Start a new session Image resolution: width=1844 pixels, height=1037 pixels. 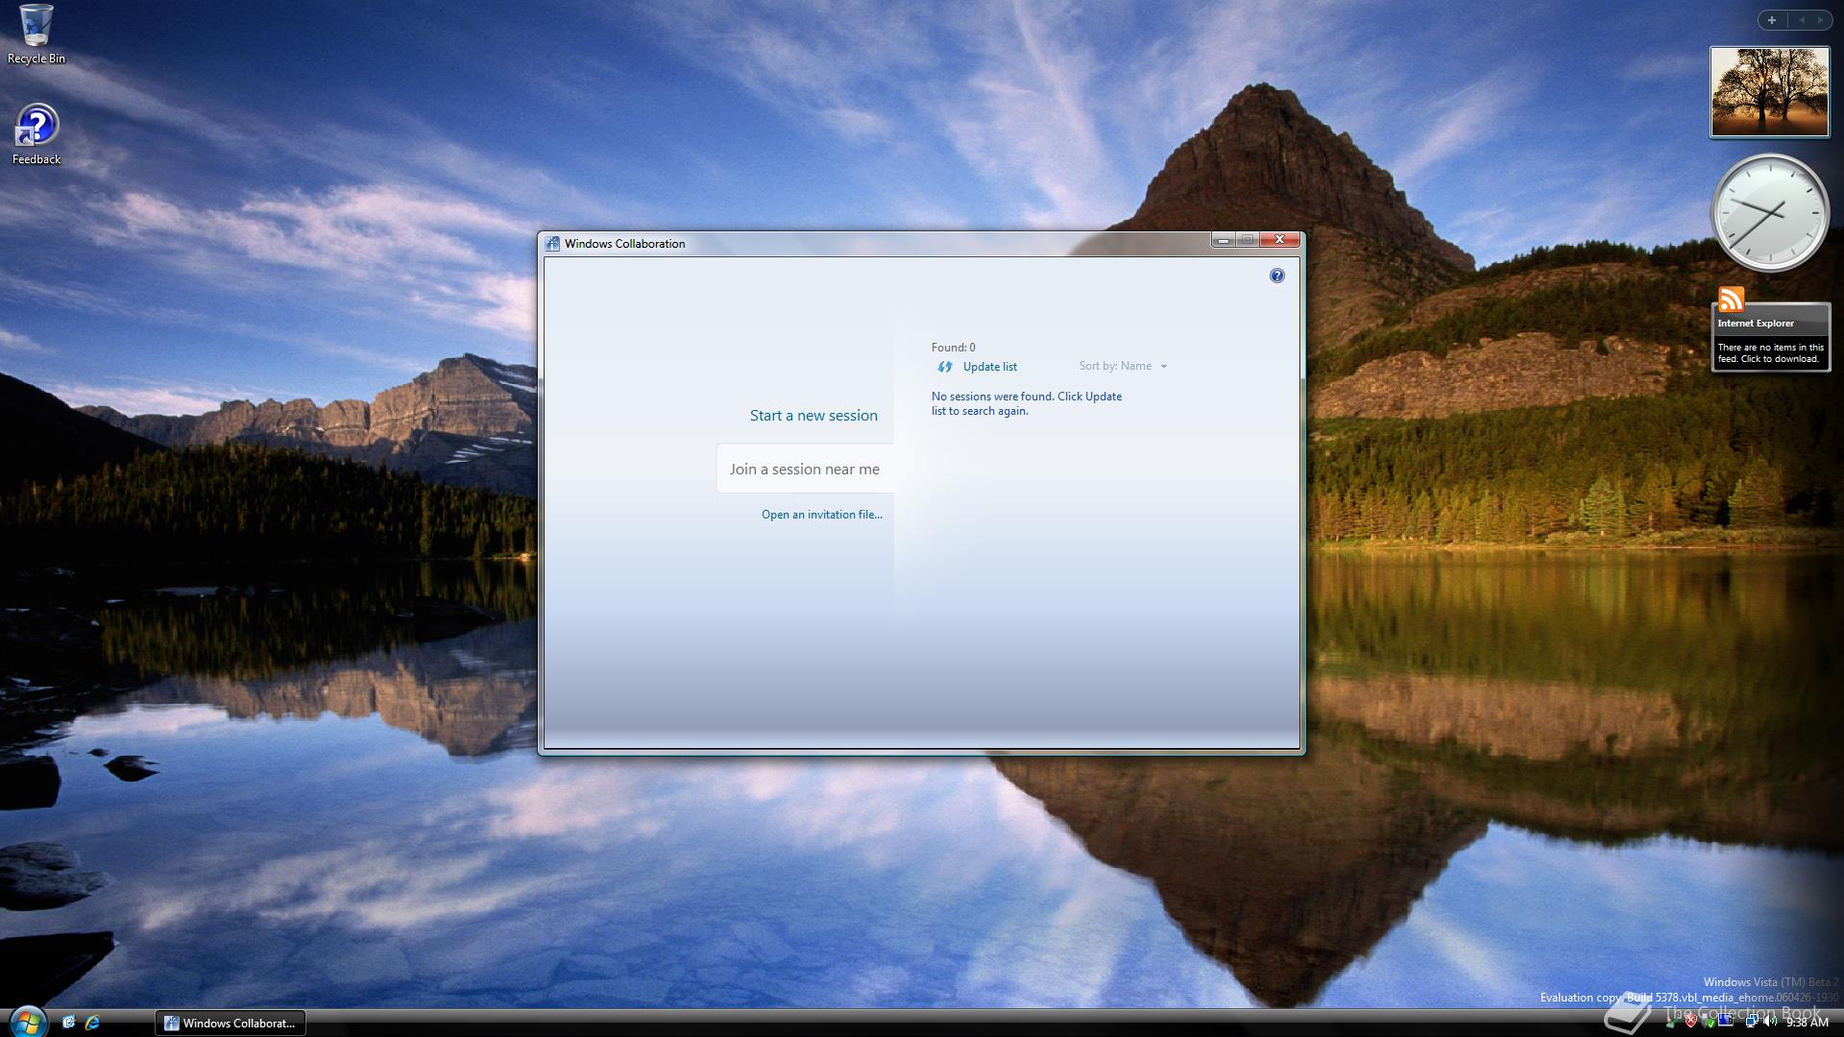pos(813,415)
